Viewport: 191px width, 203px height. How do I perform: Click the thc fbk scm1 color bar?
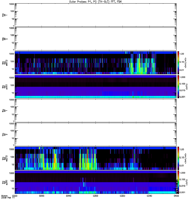tap(178, 182)
